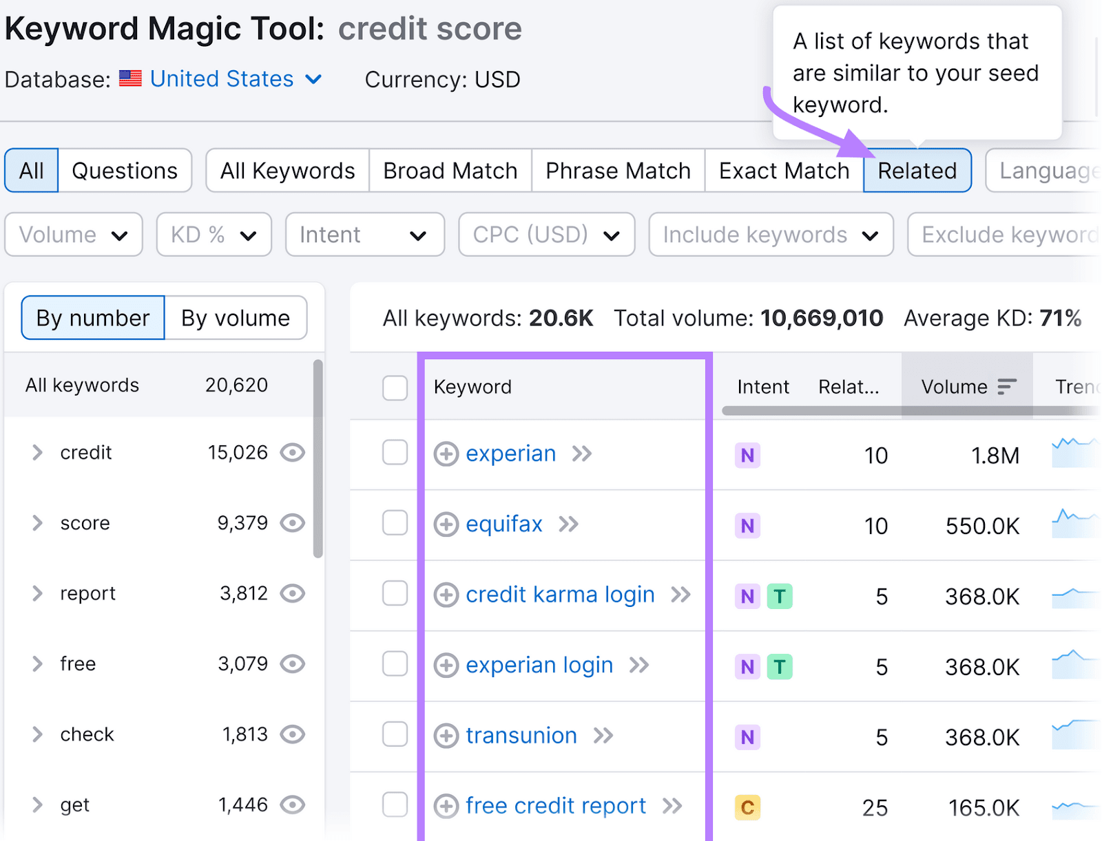Click T intent badge in credit karma login row

pyautogui.click(x=780, y=596)
